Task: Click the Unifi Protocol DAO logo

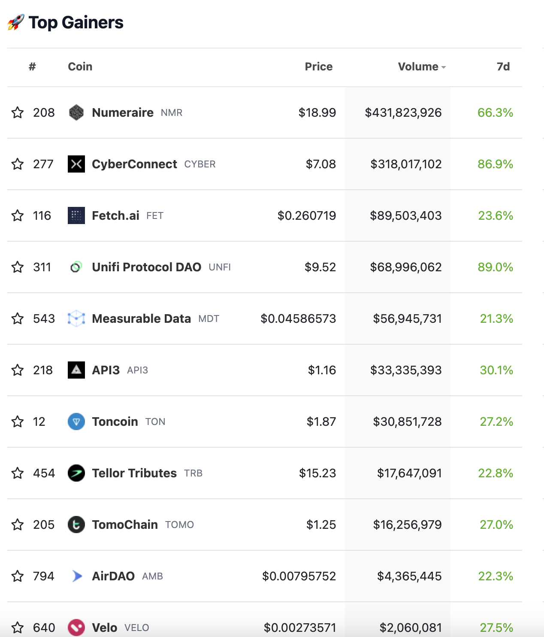Action: click(x=76, y=267)
